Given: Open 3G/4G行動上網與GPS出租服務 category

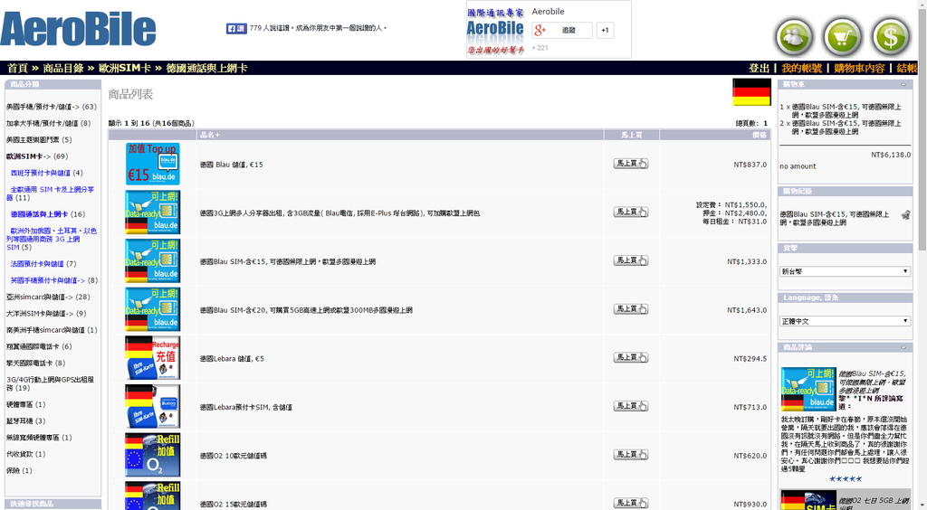Looking at the screenshot, I should (x=51, y=383).
